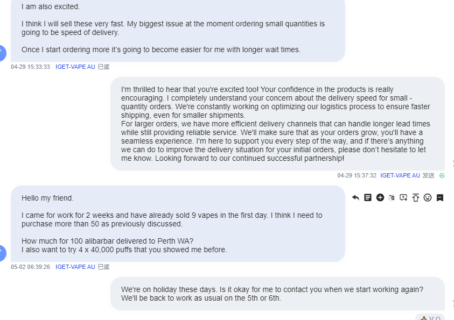454x320 pixels.
Task: Pin the message to top with the arrow icon
Action: [x=415, y=198]
